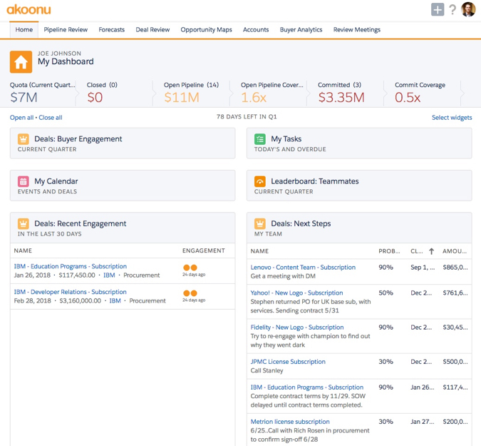
Task: Click the Open Pipeline Coverage 1.6x metric
Action: [271, 93]
